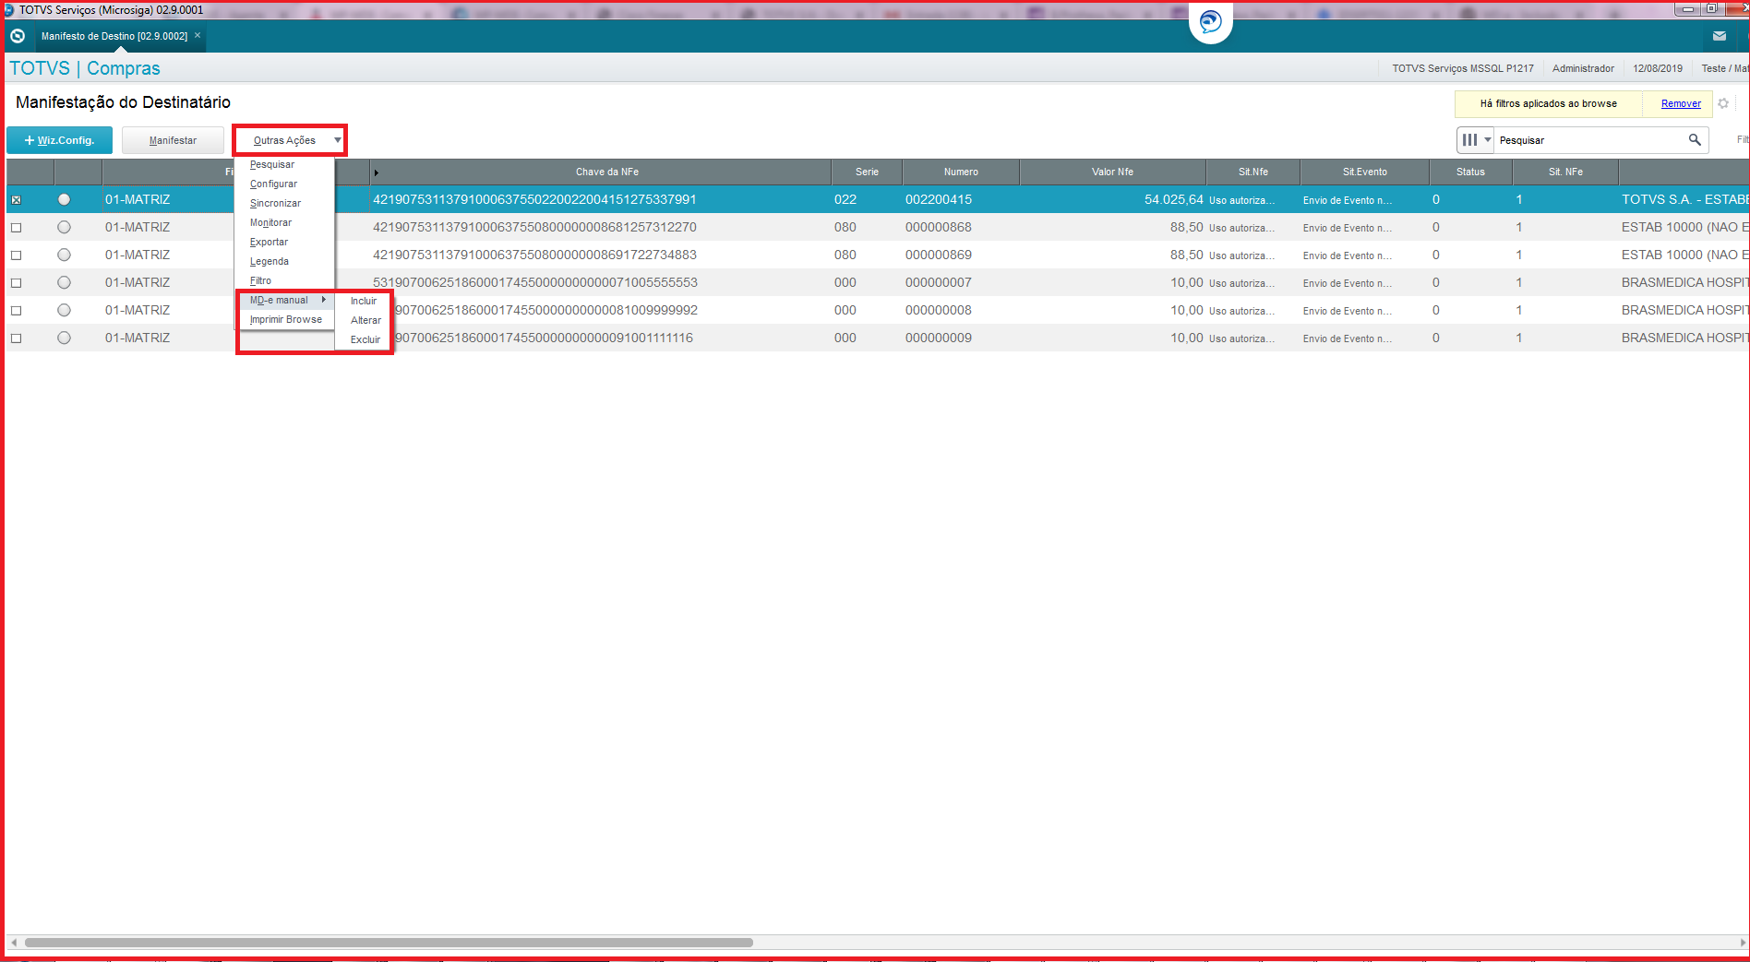This screenshot has width=1750, height=962.
Task: Select the status circle of row 000000868
Action: (x=64, y=227)
